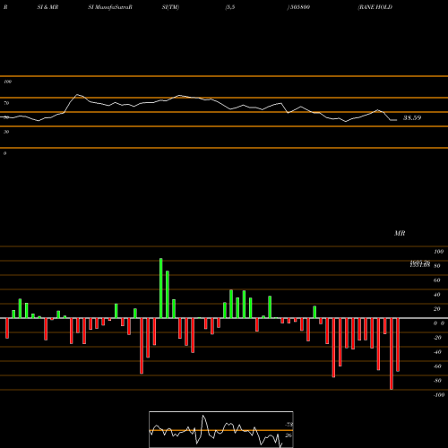Click the RSI value 38.59 label
This screenshot has height=448, width=448.
(412, 118)
